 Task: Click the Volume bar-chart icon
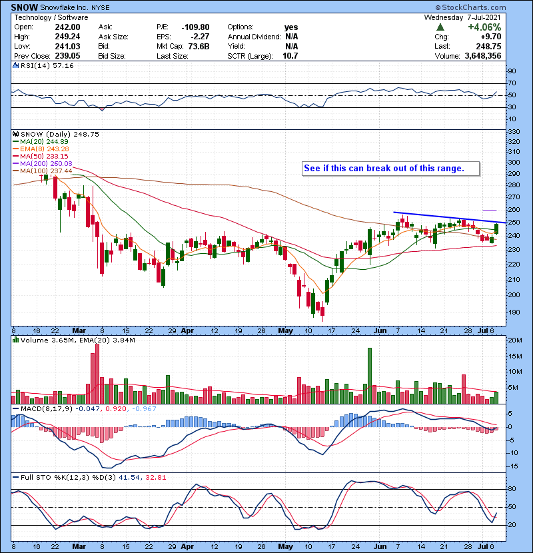tap(15, 340)
